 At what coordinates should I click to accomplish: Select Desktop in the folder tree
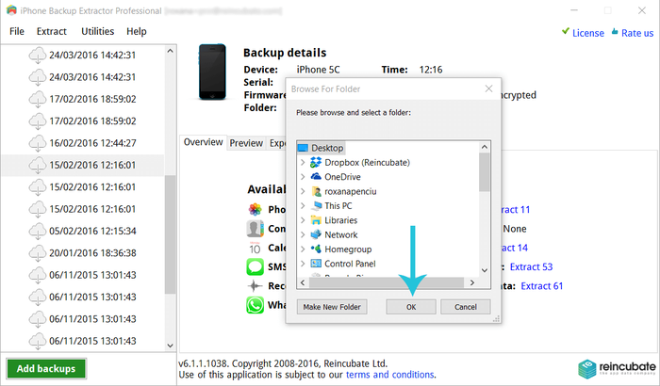322,148
